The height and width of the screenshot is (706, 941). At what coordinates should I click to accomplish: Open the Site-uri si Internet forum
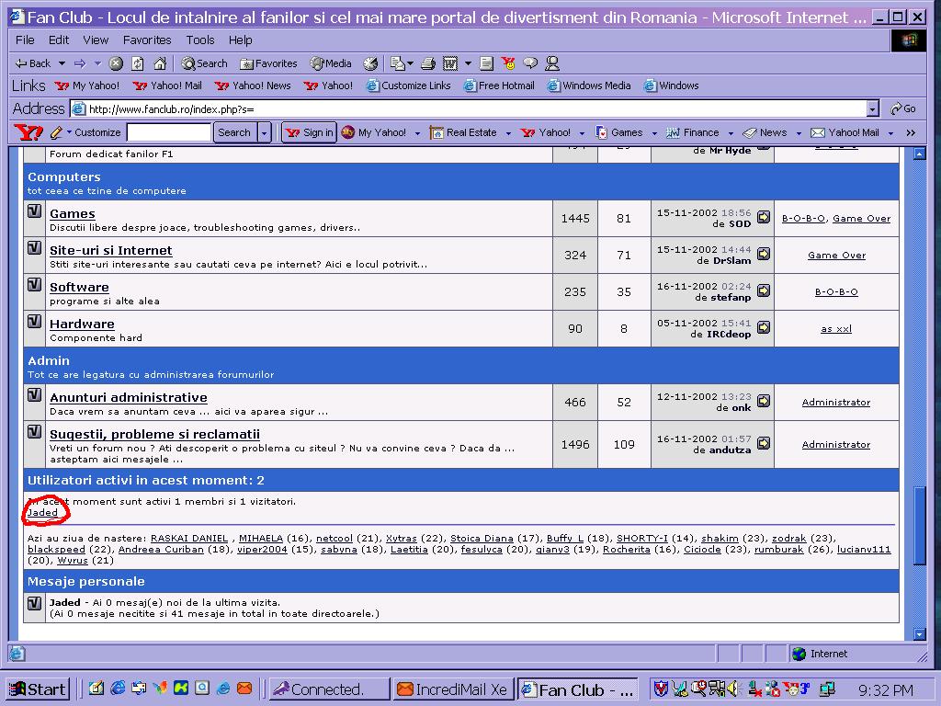pyautogui.click(x=111, y=250)
